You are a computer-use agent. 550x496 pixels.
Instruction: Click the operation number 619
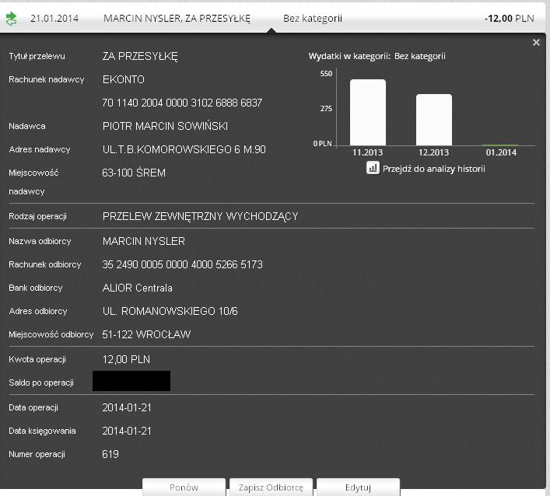[111, 454]
